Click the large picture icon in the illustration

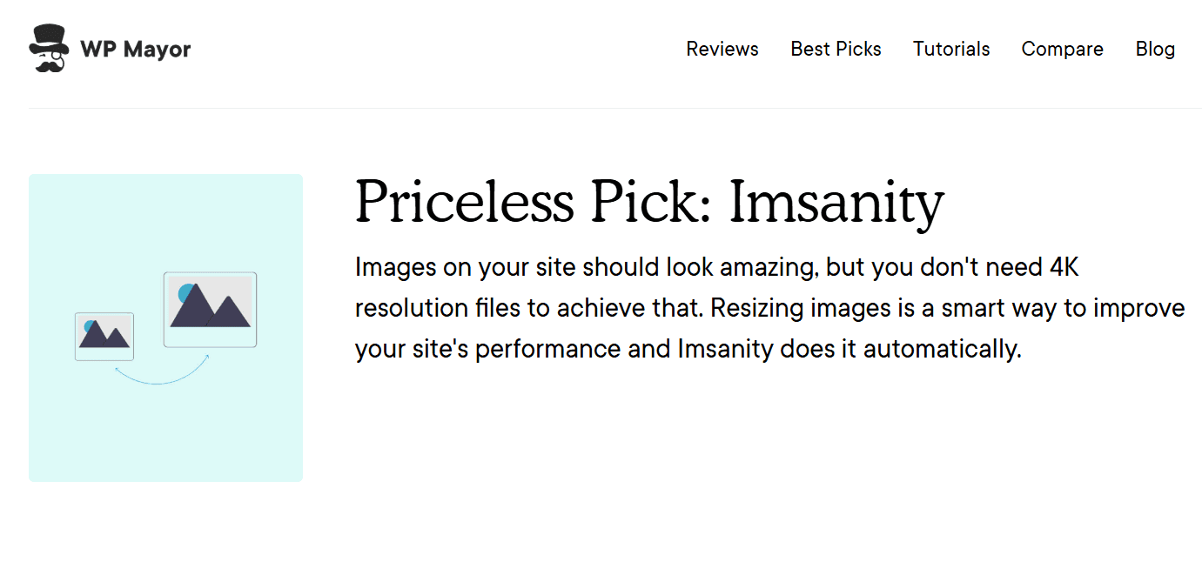click(x=210, y=310)
